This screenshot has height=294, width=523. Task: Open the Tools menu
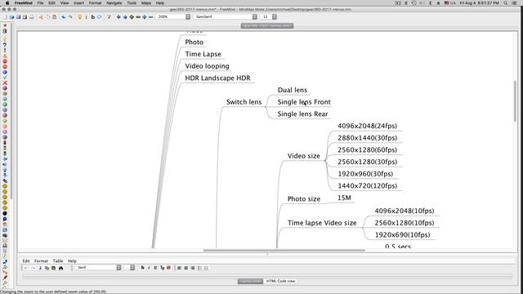pos(132,3)
